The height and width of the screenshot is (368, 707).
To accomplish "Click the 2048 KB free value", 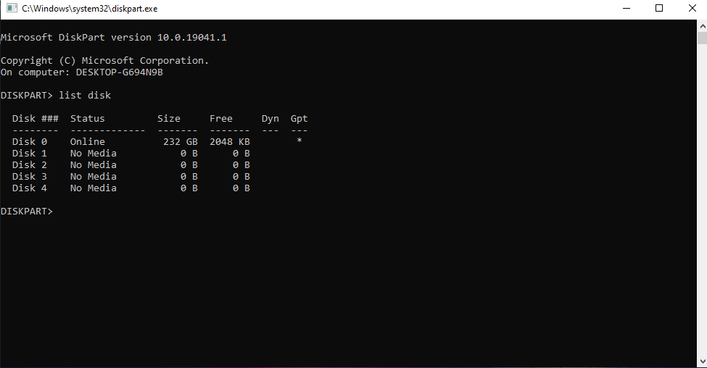I will tap(230, 142).
